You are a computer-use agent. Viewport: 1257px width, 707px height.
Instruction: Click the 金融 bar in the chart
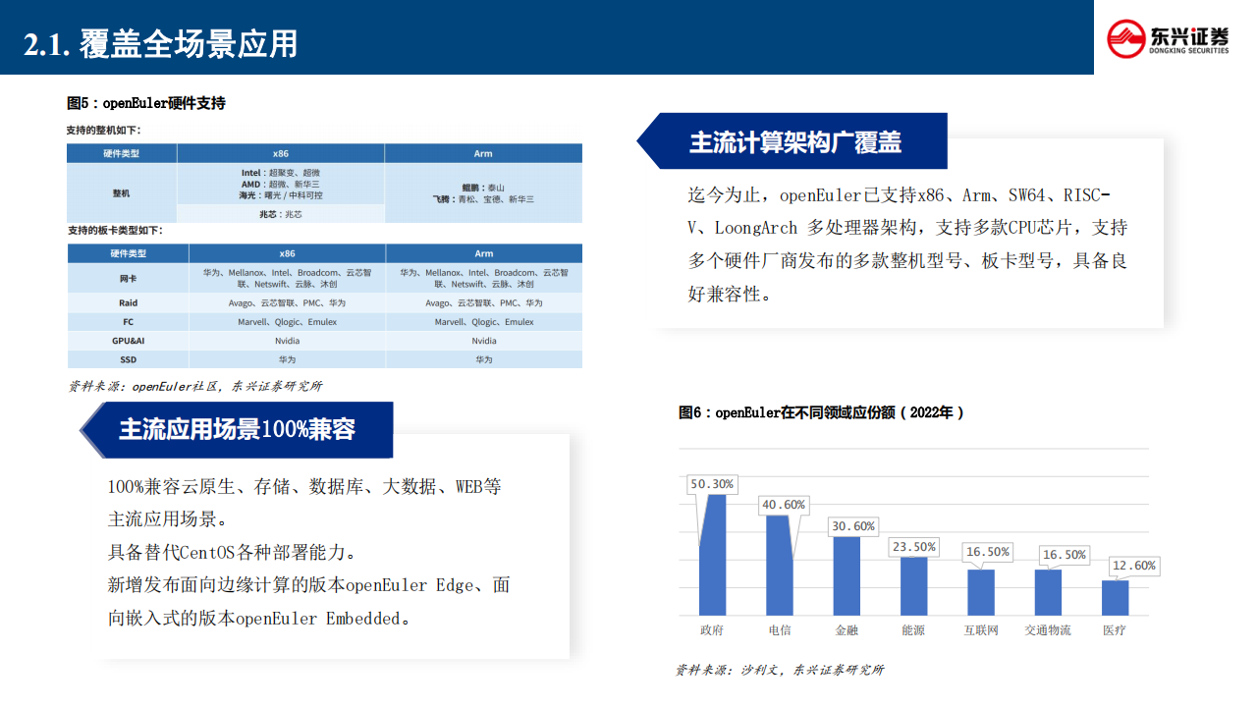(847, 576)
